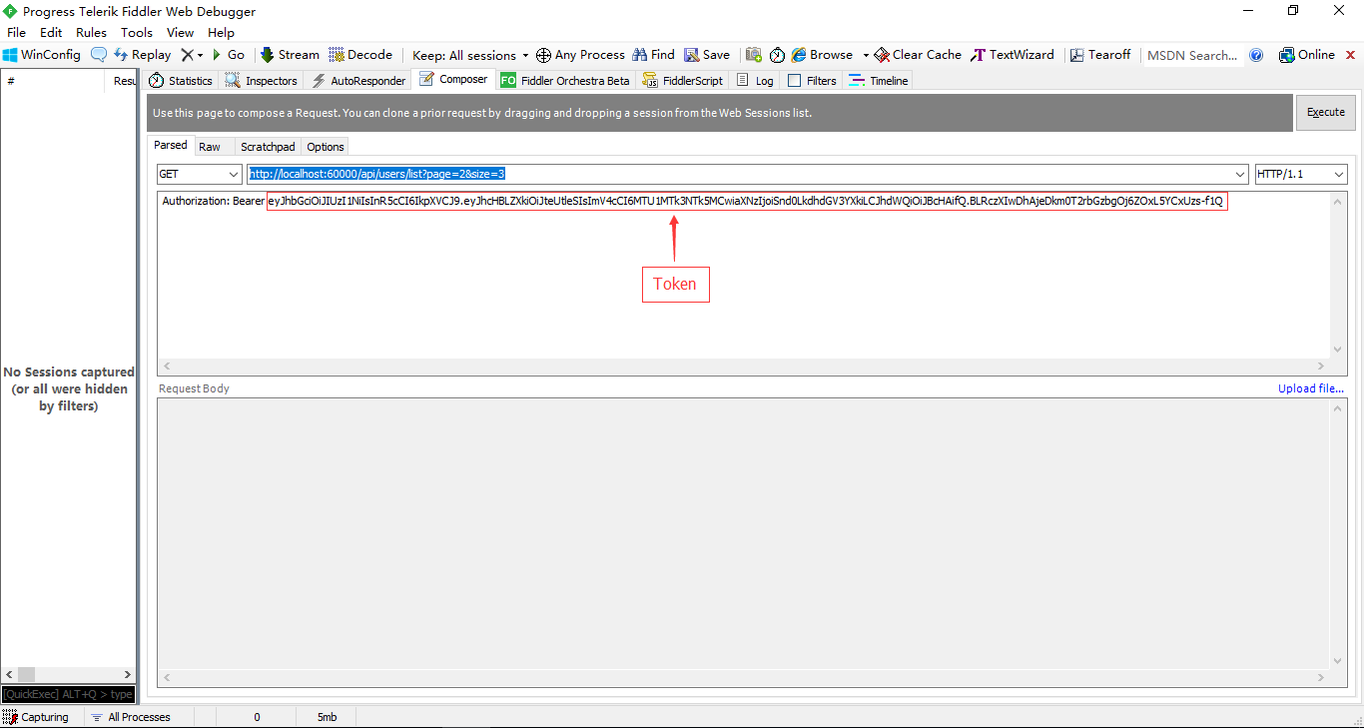This screenshot has height=728, width=1364.
Task: Click the Fiddler logo in title bar
Action: [10, 11]
